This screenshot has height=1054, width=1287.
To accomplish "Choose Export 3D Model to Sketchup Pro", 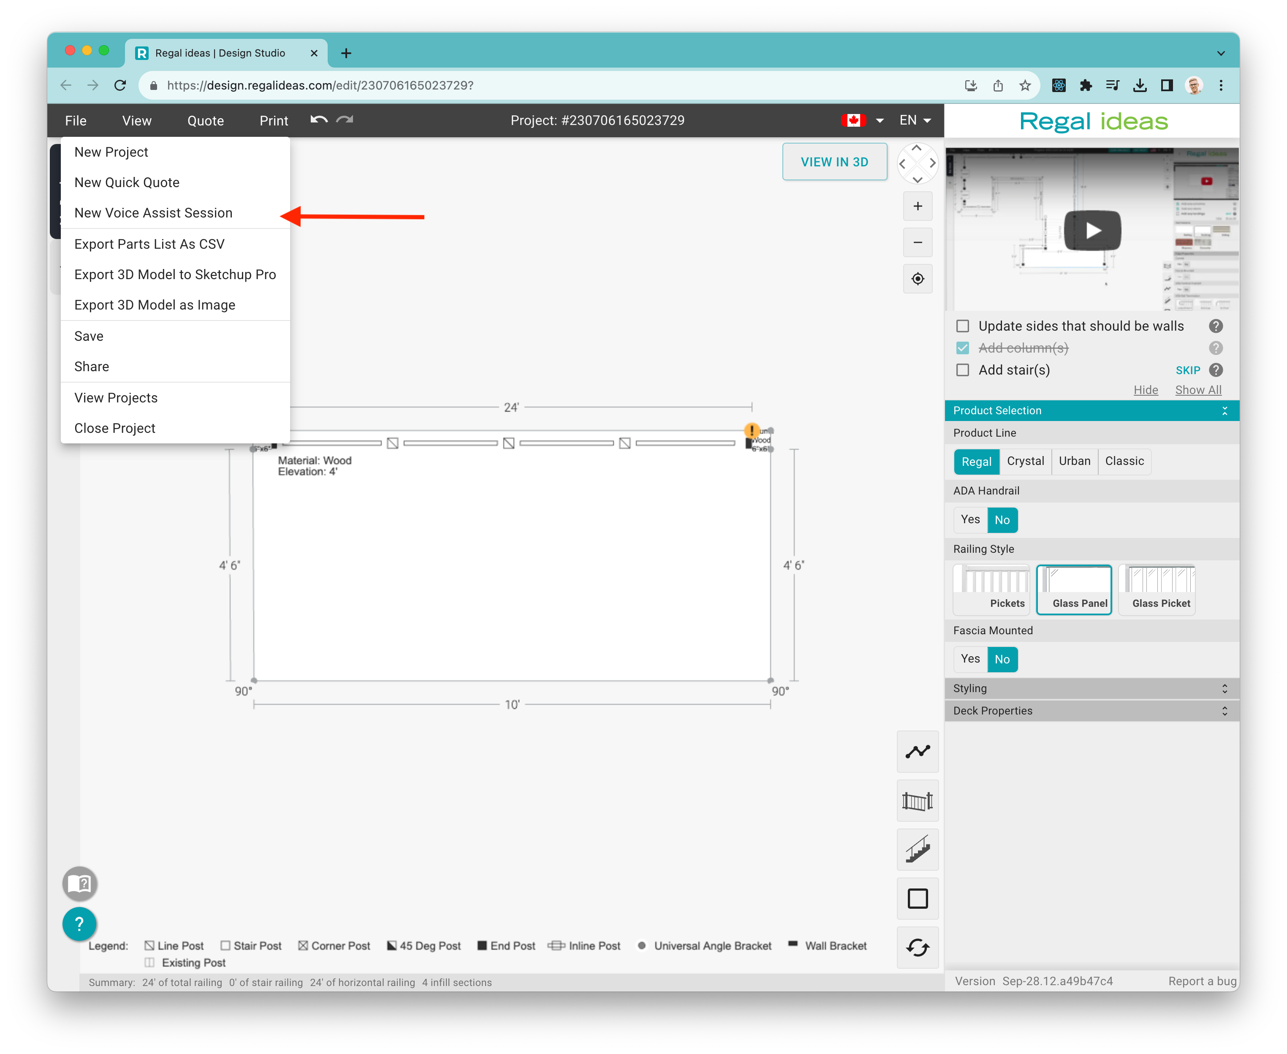I will tap(176, 274).
